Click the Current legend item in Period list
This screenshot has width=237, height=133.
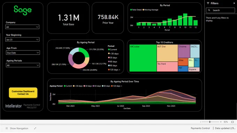(113, 50)
